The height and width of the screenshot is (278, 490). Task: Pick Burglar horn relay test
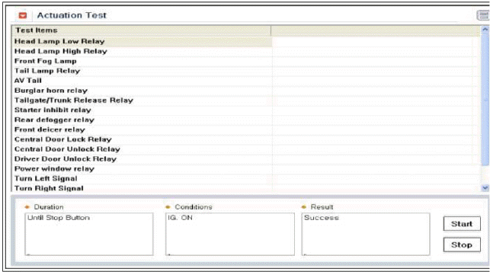142,91
